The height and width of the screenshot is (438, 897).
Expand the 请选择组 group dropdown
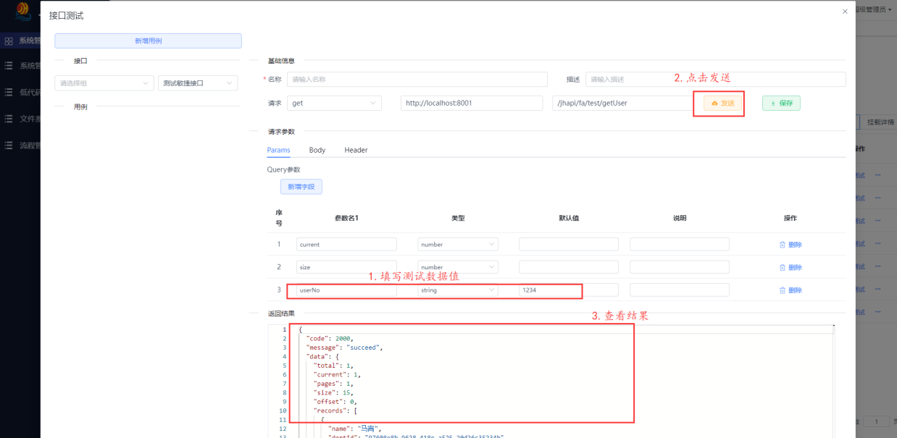(x=104, y=83)
